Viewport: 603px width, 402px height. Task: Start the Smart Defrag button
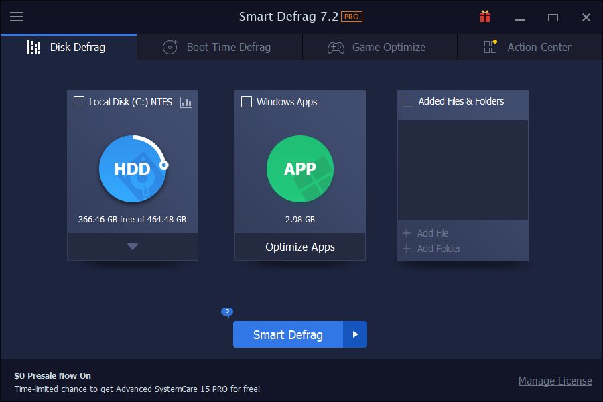[x=288, y=334]
